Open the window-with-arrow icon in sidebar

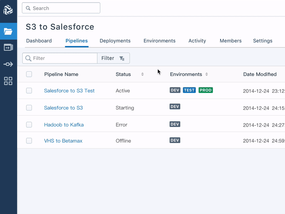8,47
